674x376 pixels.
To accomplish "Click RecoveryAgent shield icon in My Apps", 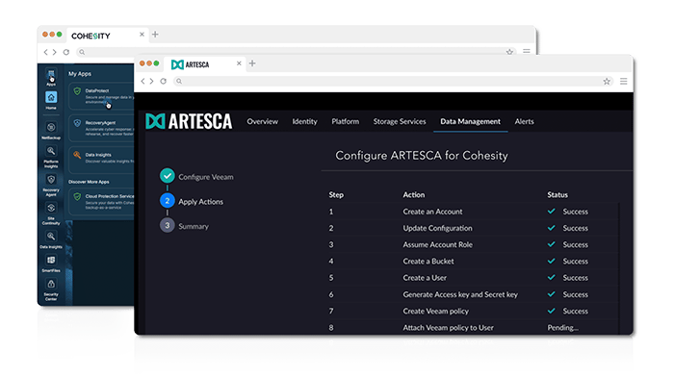I will pyautogui.click(x=77, y=123).
